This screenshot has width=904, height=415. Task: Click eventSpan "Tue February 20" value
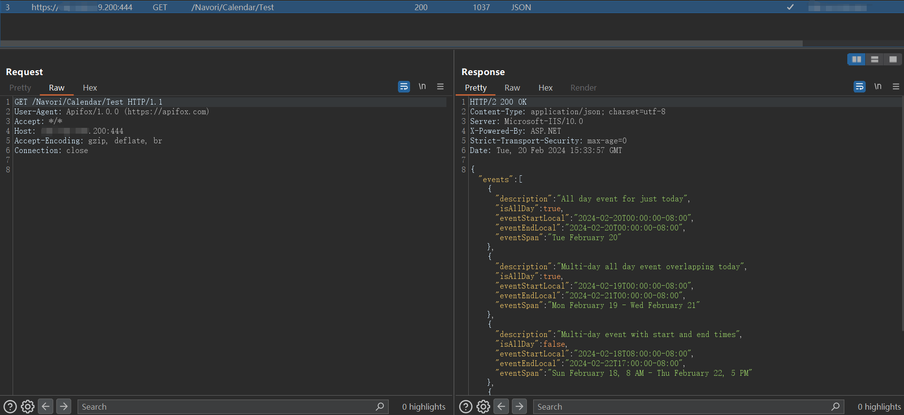(585, 237)
